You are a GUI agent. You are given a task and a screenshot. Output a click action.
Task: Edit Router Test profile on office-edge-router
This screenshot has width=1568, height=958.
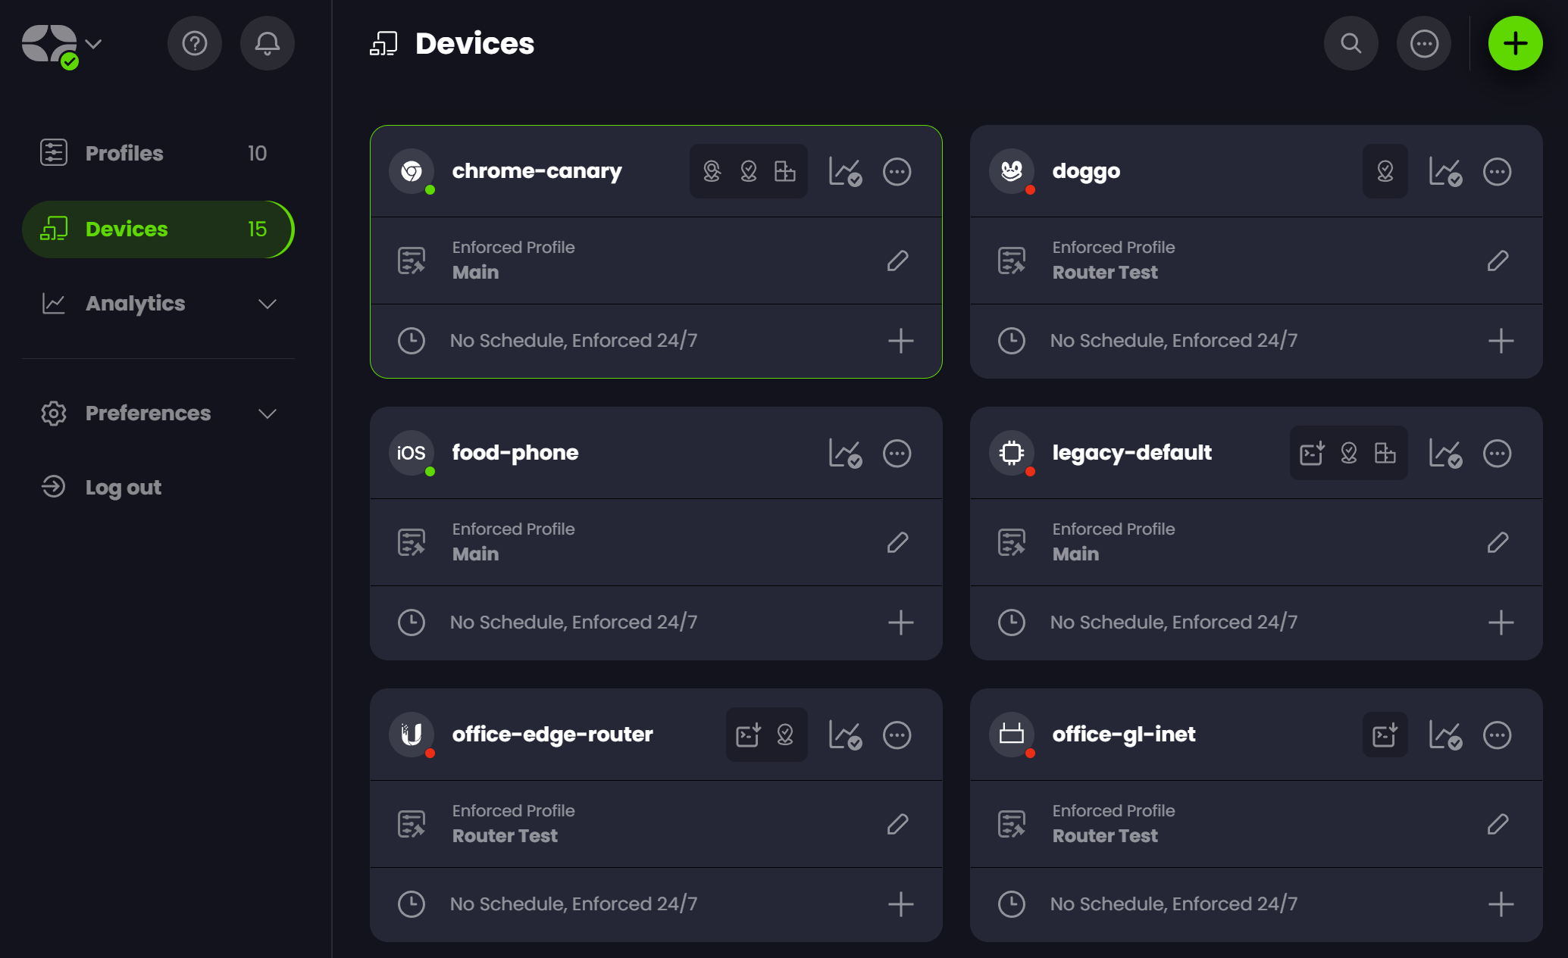click(x=897, y=824)
